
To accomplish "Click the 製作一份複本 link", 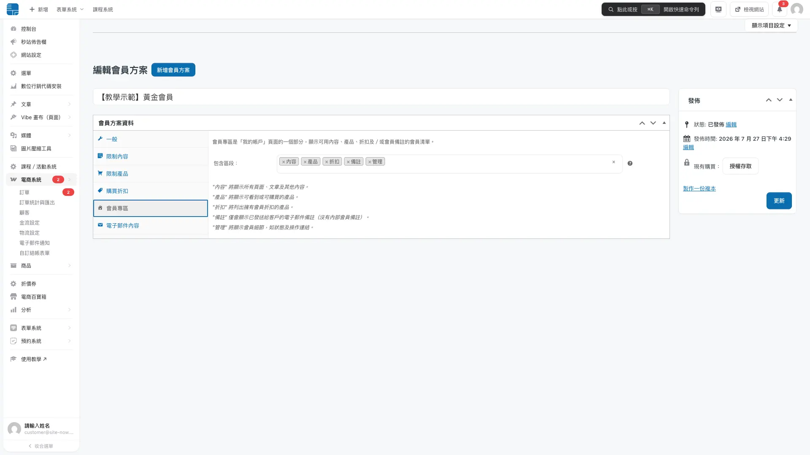I will coord(699,188).
